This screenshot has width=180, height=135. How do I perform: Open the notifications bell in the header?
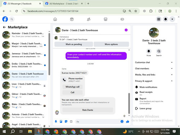166,19
